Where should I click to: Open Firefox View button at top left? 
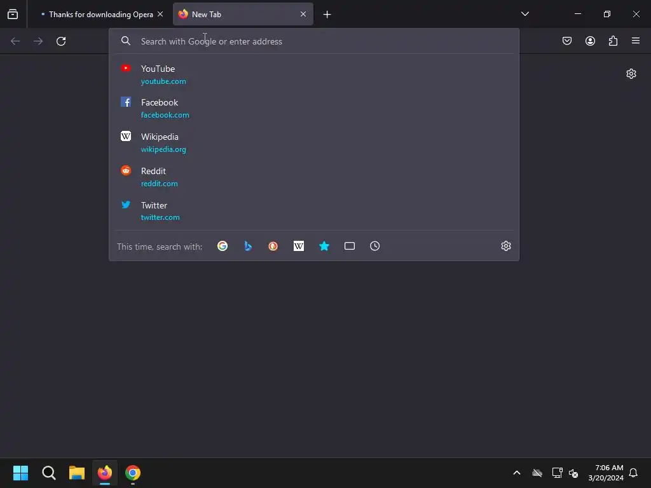[13, 14]
